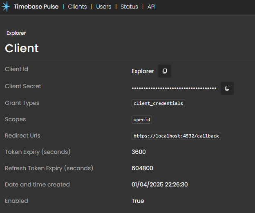Open the Clients page
This screenshot has height=213, width=255.
tap(78, 7)
